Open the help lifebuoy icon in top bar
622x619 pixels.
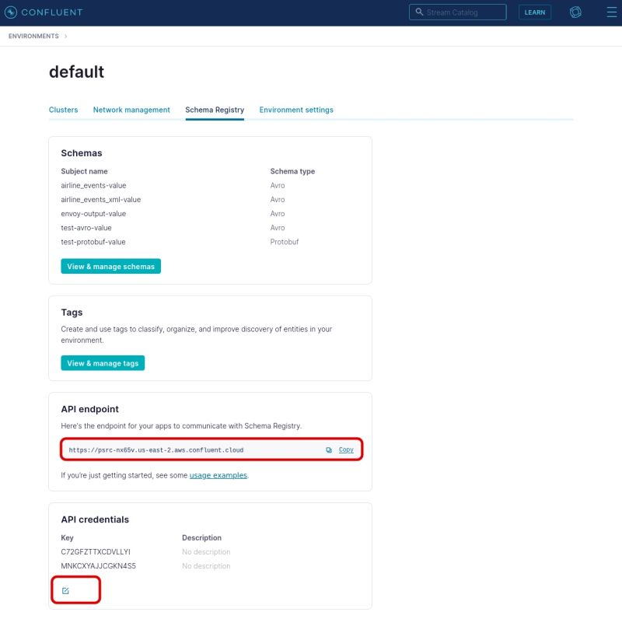[x=575, y=12]
